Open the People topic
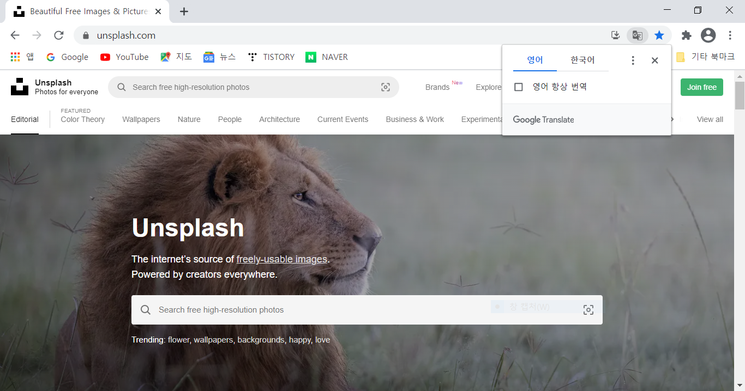The image size is (745, 391). pos(230,119)
